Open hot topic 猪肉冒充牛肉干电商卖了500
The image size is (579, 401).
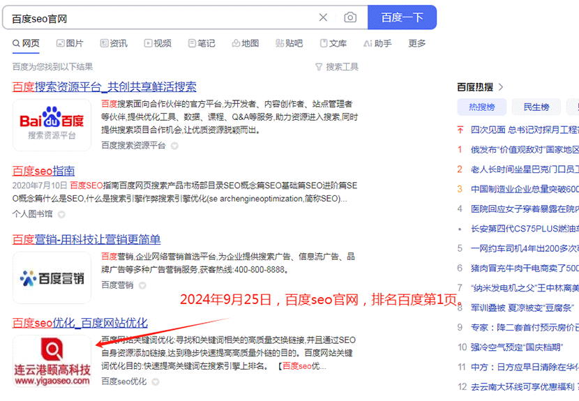pos(525,268)
